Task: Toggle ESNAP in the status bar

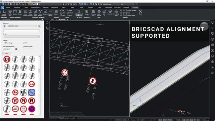Action: click(x=165, y=120)
